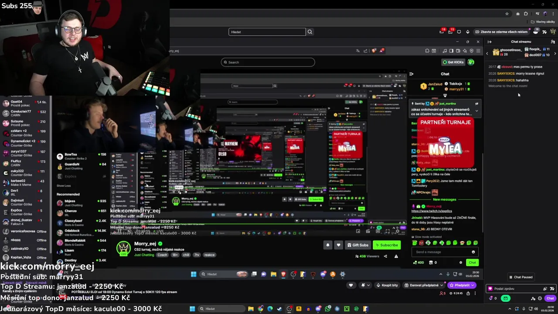Click green channel points button in Twitch chat
The image size is (558, 314).
(x=505, y=298)
